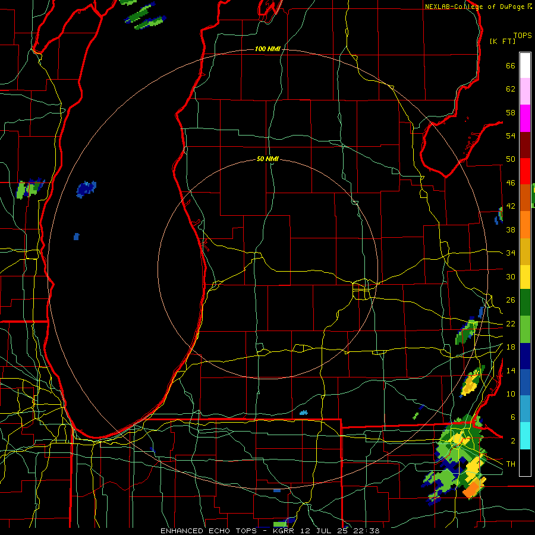
Task: Click the light green 26 K FT swatch
Action: (525, 329)
